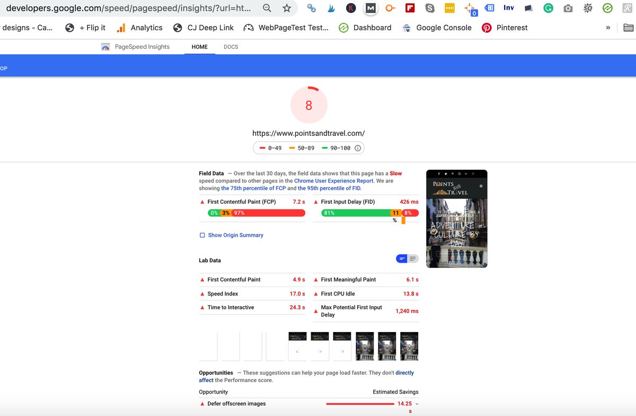Click the First CPU Idle metric label
This screenshot has height=416, width=636.
[338, 294]
